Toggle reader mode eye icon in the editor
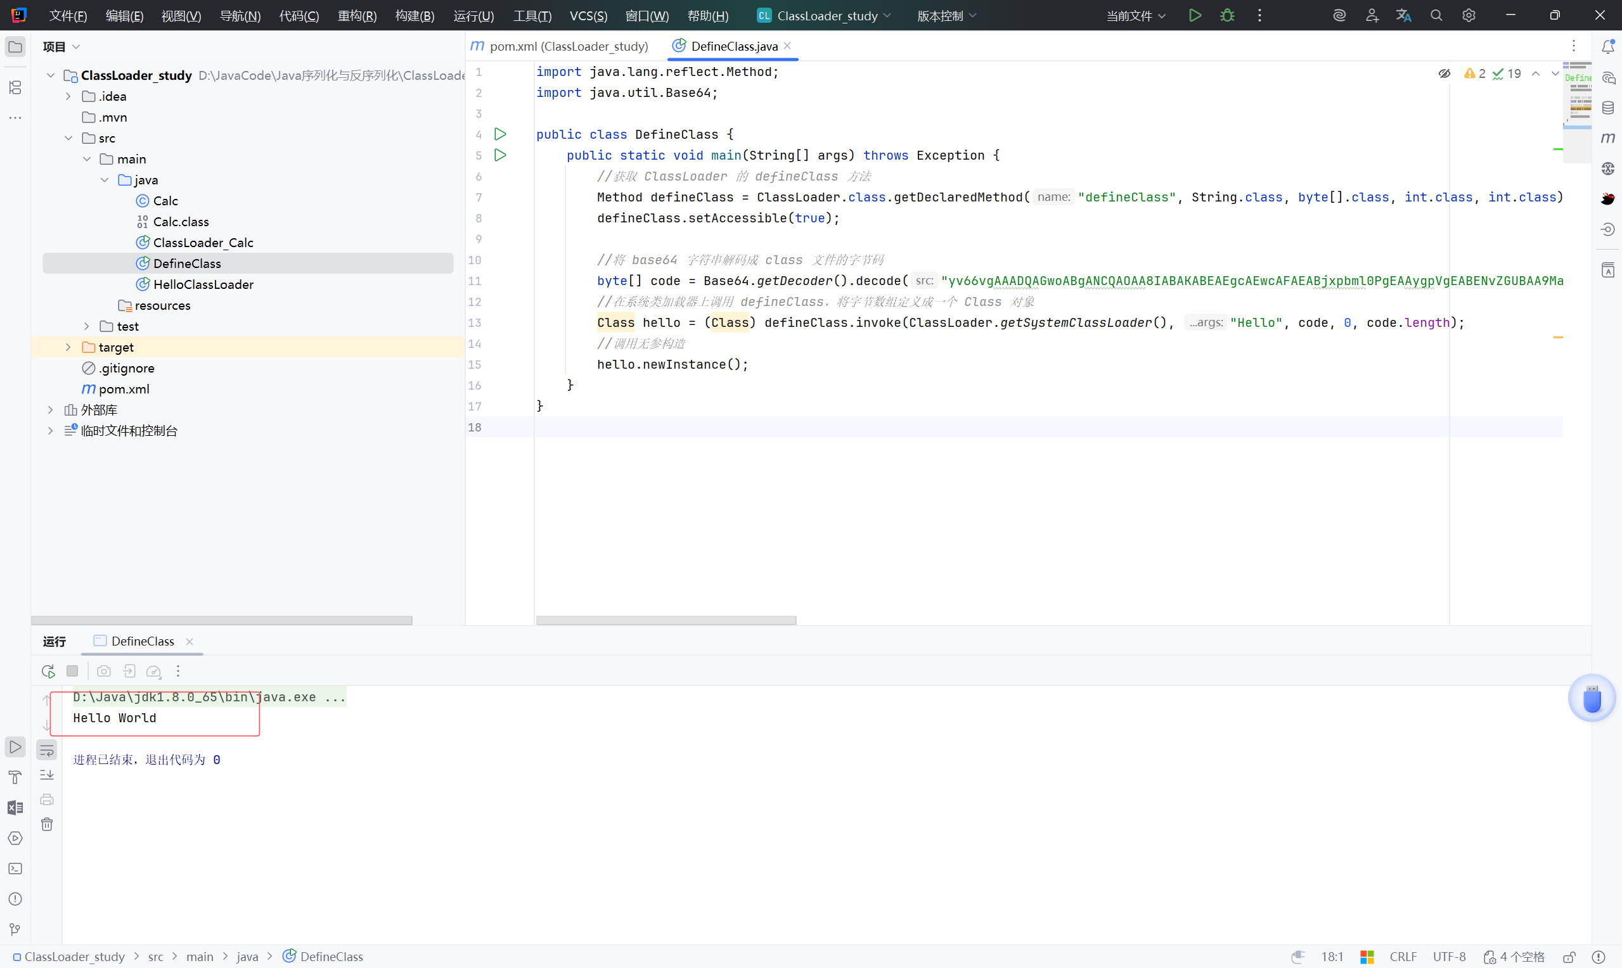 [x=1444, y=73]
